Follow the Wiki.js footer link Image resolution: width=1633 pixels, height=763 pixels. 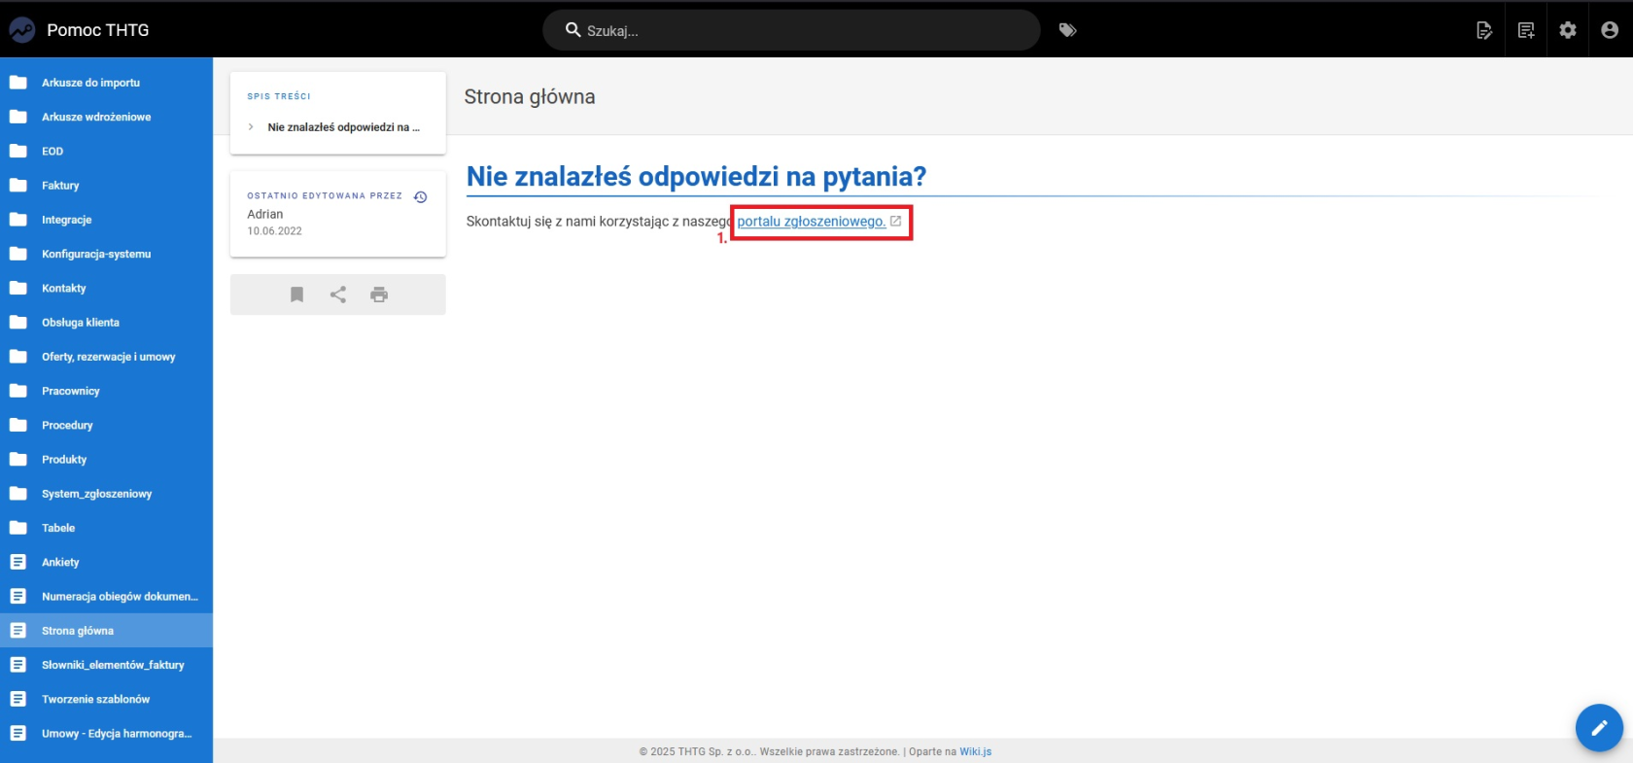(976, 751)
